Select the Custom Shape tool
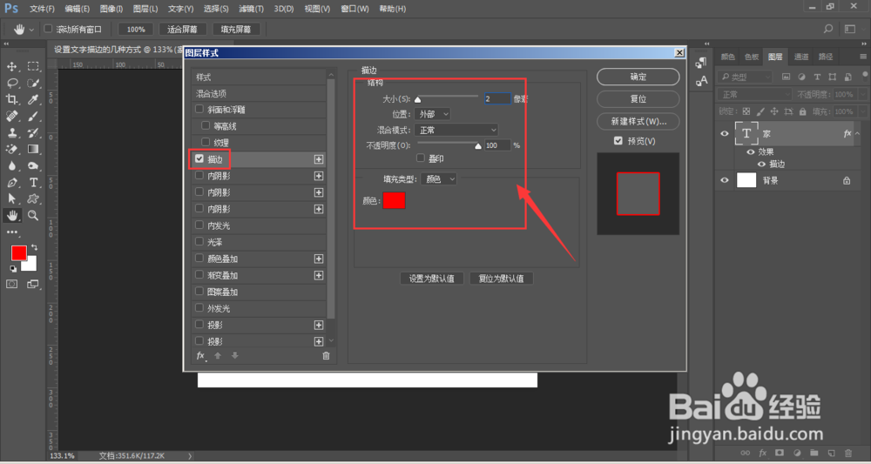 [33, 198]
